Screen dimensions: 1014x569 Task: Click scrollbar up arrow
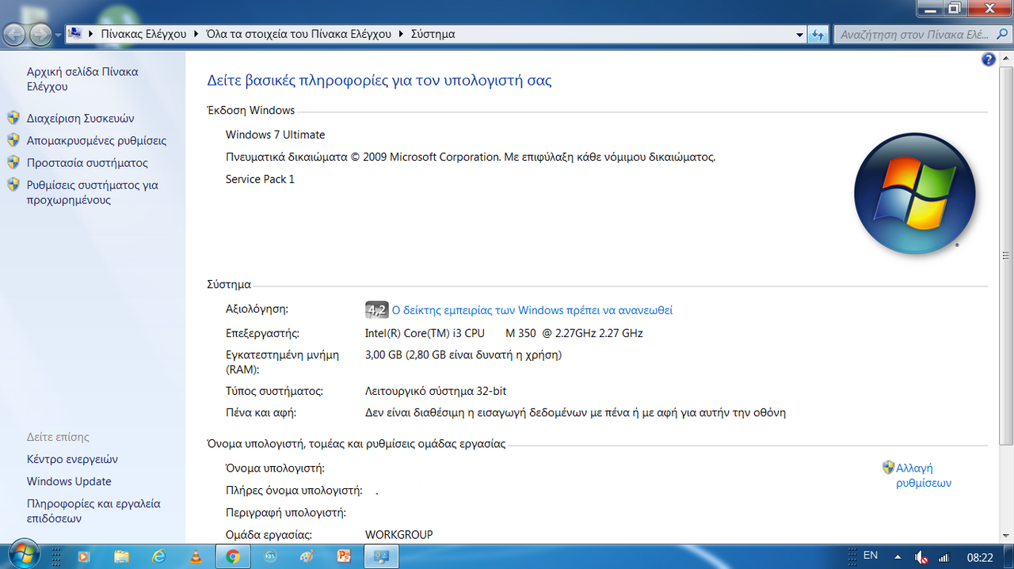click(x=1006, y=57)
